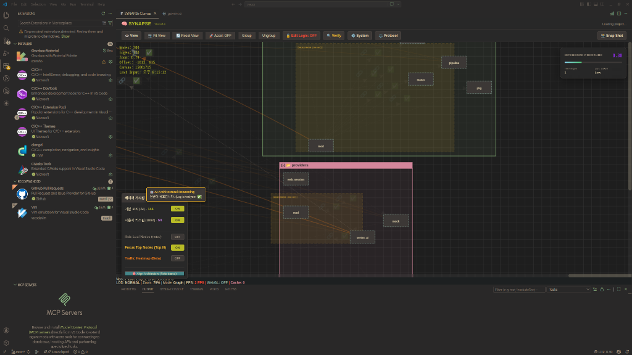Collapse the providers group on canvas
632x355 pixels.
(x=283, y=165)
